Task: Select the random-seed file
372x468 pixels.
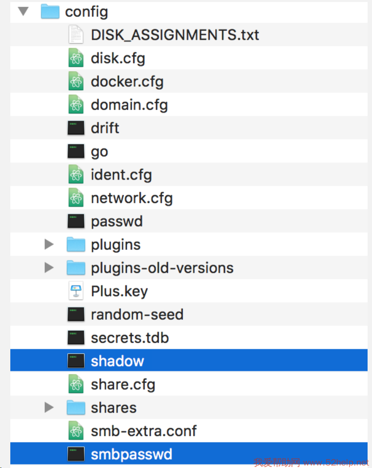Action: coord(137,314)
